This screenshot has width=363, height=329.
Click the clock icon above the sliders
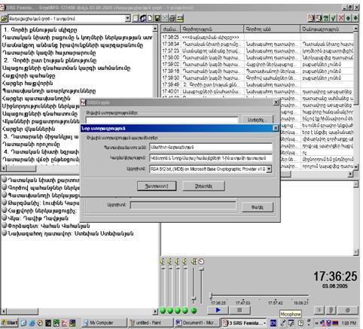tap(201, 262)
